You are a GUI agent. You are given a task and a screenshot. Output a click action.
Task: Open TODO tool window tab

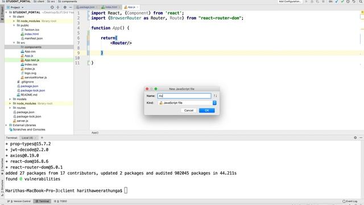coord(60,201)
